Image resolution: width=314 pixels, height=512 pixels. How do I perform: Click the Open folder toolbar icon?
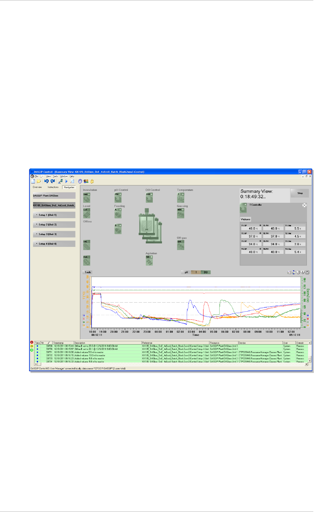pos(39,181)
